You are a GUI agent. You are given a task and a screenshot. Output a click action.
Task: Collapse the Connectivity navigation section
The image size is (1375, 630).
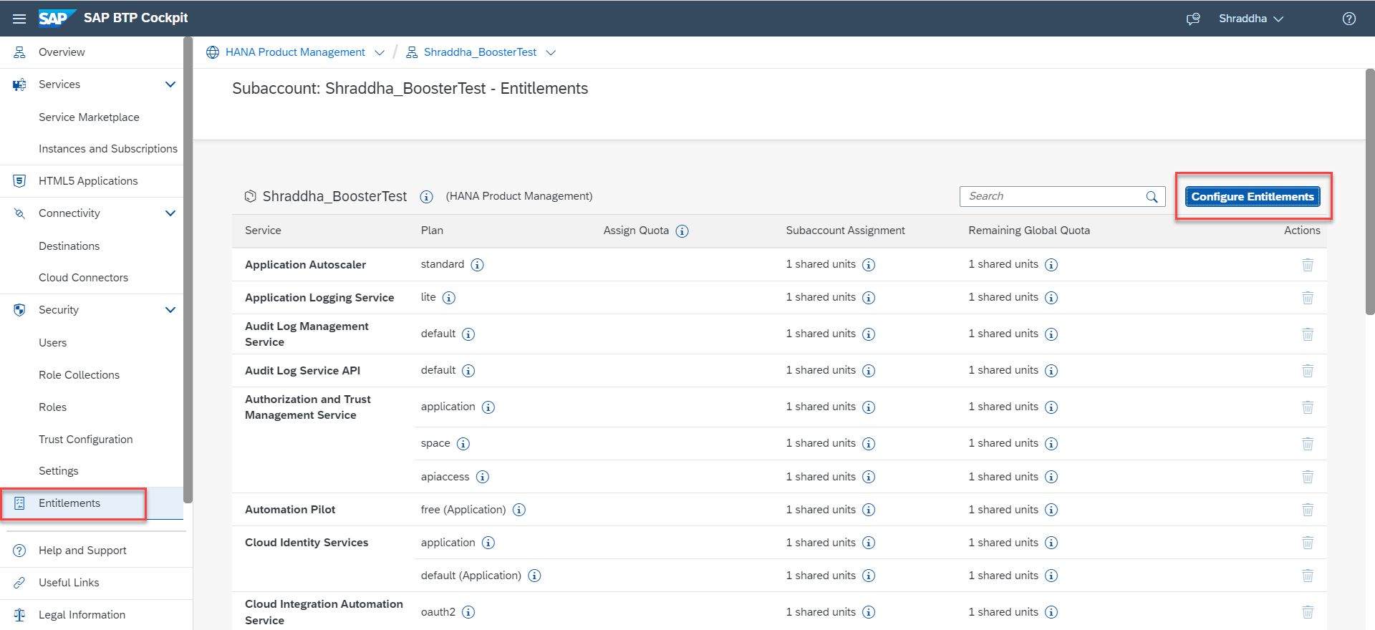coord(170,213)
